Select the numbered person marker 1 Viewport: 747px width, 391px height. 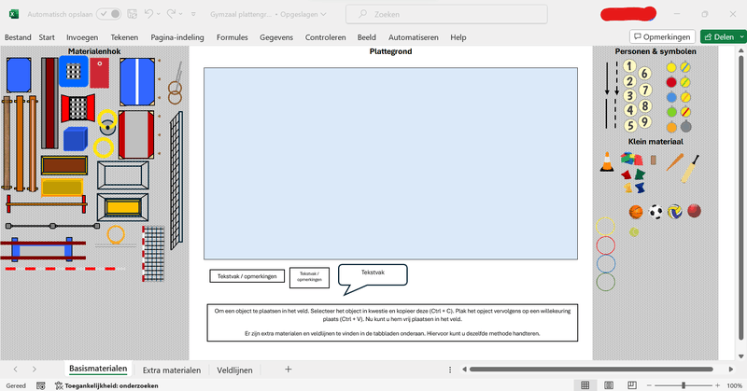628,66
